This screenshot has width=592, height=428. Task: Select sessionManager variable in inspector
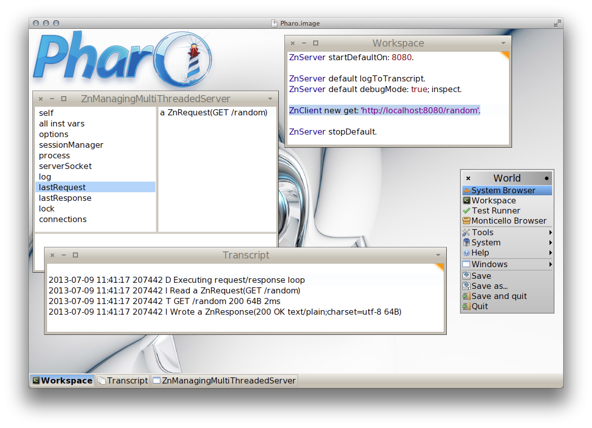tap(95, 145)
